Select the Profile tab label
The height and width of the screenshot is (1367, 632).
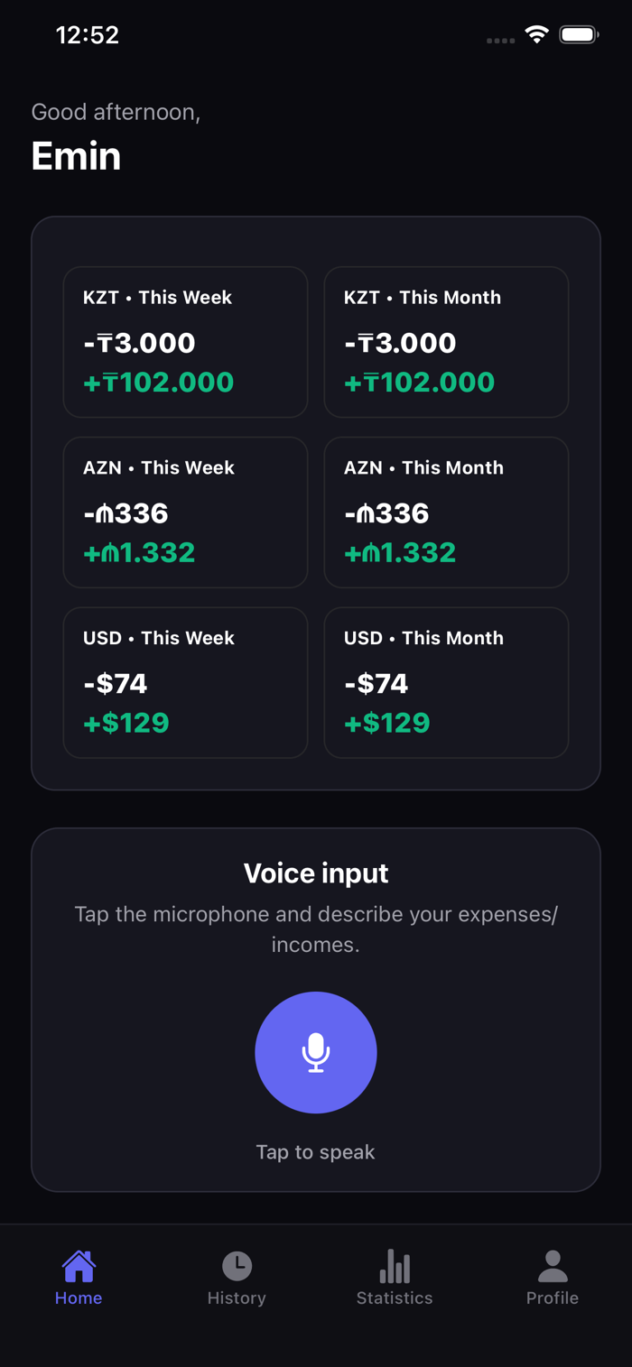click(553, 1298)
